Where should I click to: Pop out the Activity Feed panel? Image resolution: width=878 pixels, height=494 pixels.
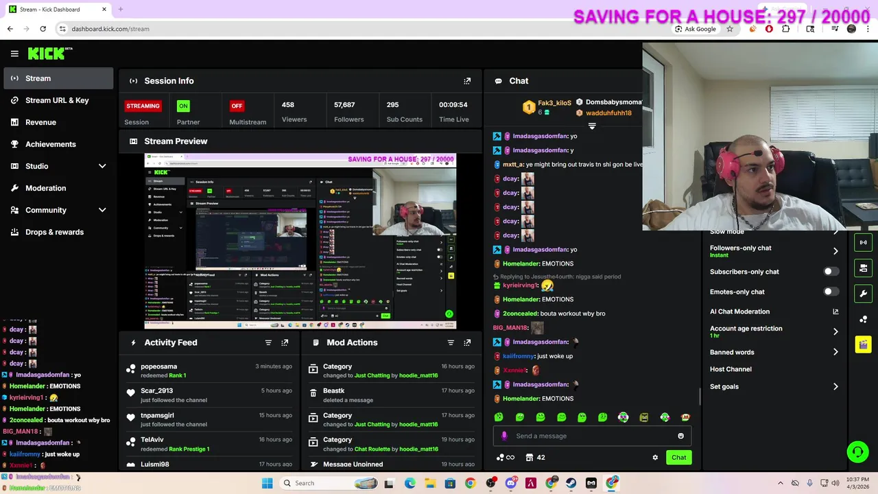[x=285, y=342]
